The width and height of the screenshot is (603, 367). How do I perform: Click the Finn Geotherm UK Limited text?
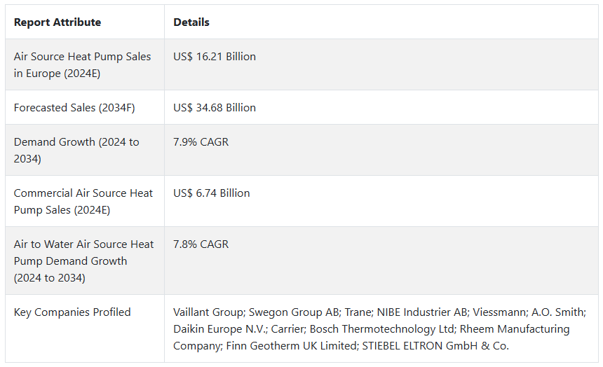[292, 346]
